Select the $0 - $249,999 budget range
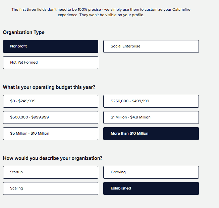Image resolution: width=219 pixels, height=208 pixels. (50, 101)
